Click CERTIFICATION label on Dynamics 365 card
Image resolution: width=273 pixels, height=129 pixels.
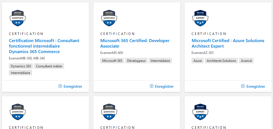tap(26, 34)
